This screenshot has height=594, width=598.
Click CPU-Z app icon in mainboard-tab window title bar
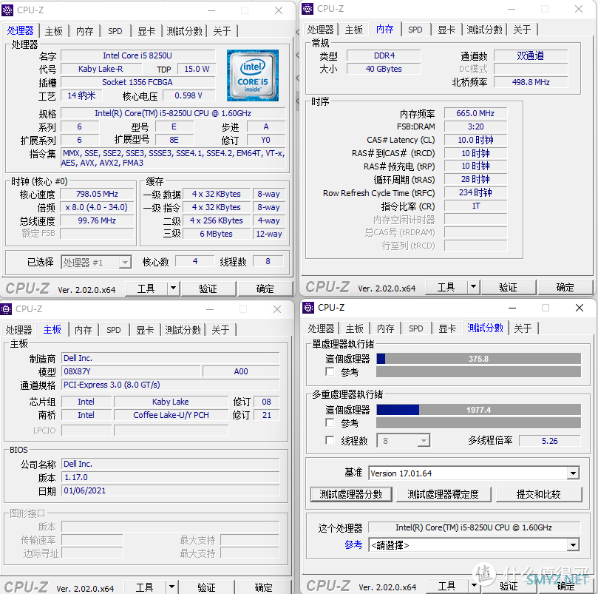tap(6, 308)
